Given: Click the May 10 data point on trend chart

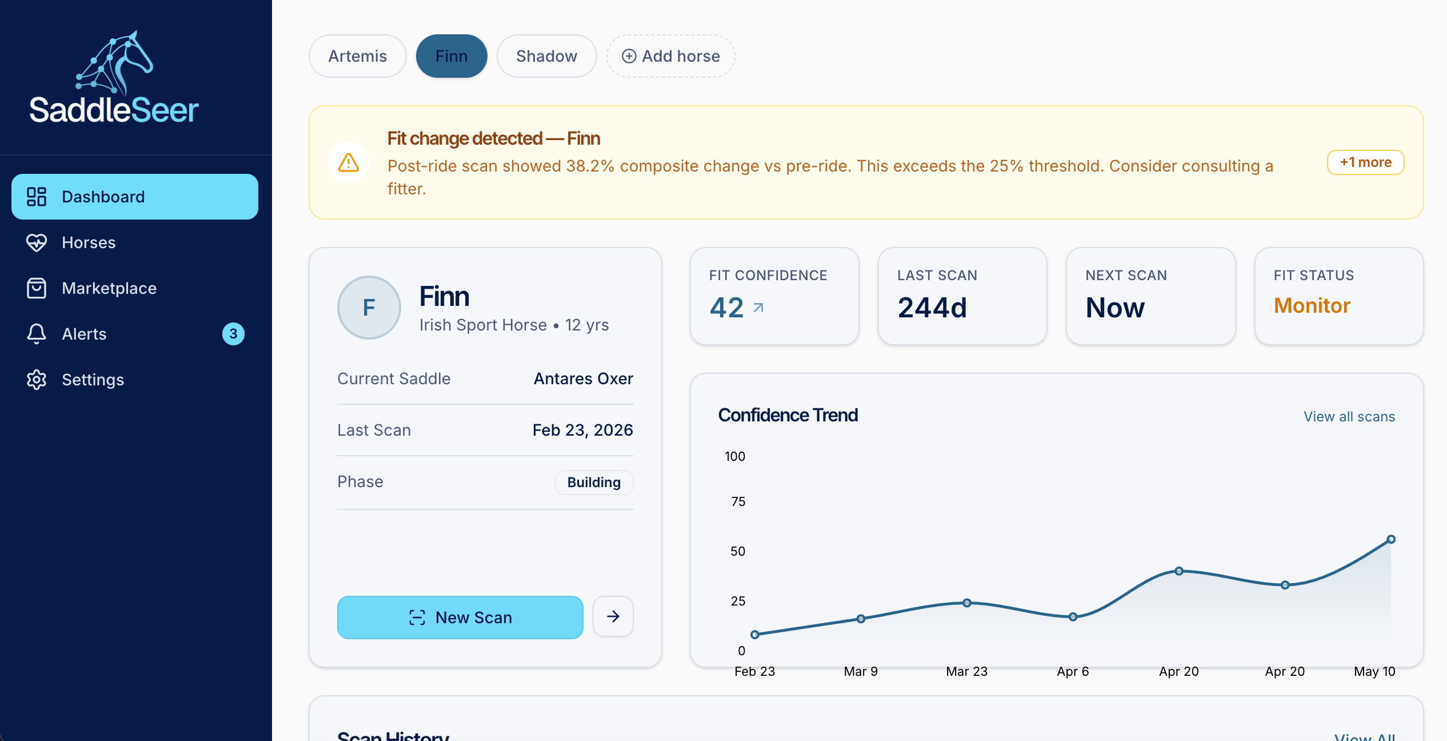Looking at the screenshot, I should (x=1392, y=539).
